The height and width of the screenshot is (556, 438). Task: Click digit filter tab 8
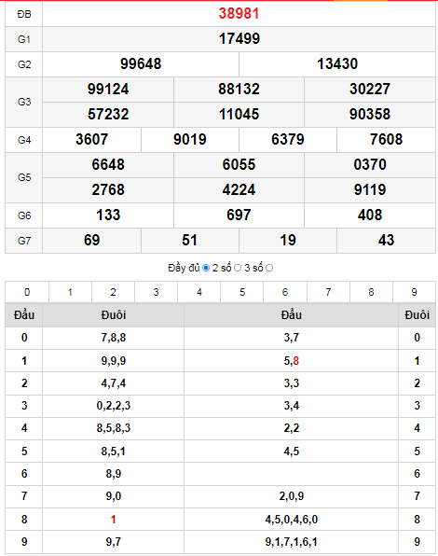371,292
